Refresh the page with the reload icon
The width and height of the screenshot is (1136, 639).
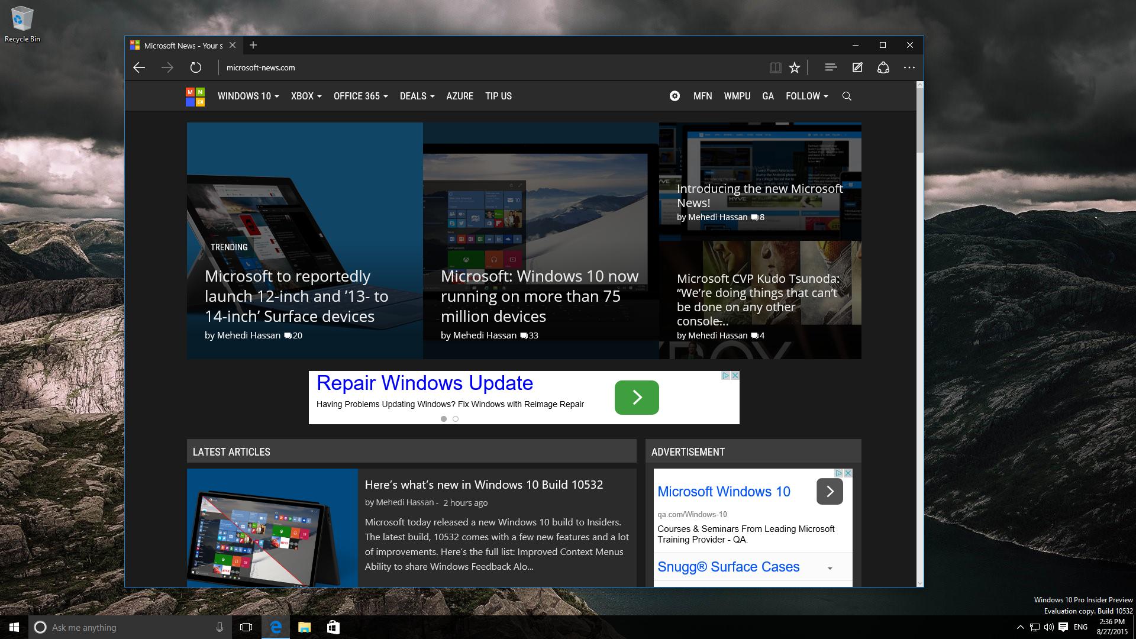click(x=196, y=67)
